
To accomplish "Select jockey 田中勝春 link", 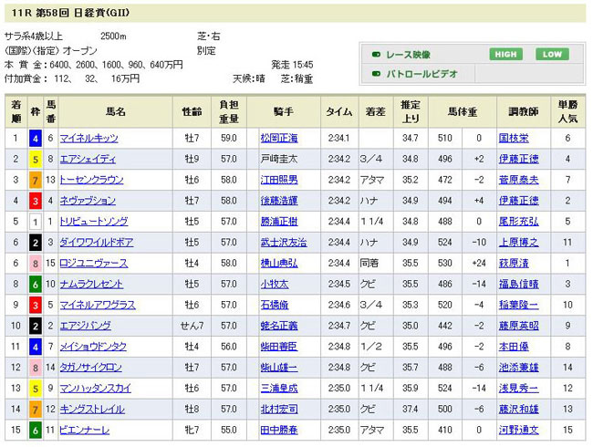I will 278,430.
